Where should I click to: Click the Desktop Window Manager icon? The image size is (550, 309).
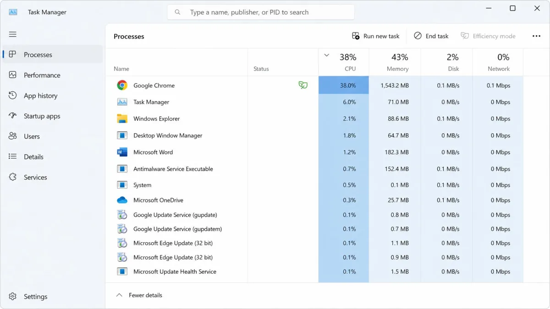(122, 136)
